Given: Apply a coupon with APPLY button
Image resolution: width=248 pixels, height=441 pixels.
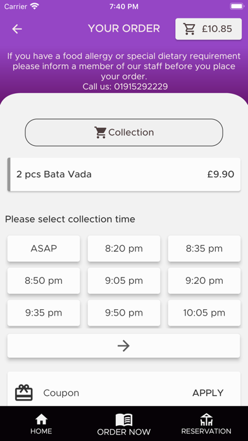Looking at the screenshot, I should pyautogui.click(x=208, y=393).
